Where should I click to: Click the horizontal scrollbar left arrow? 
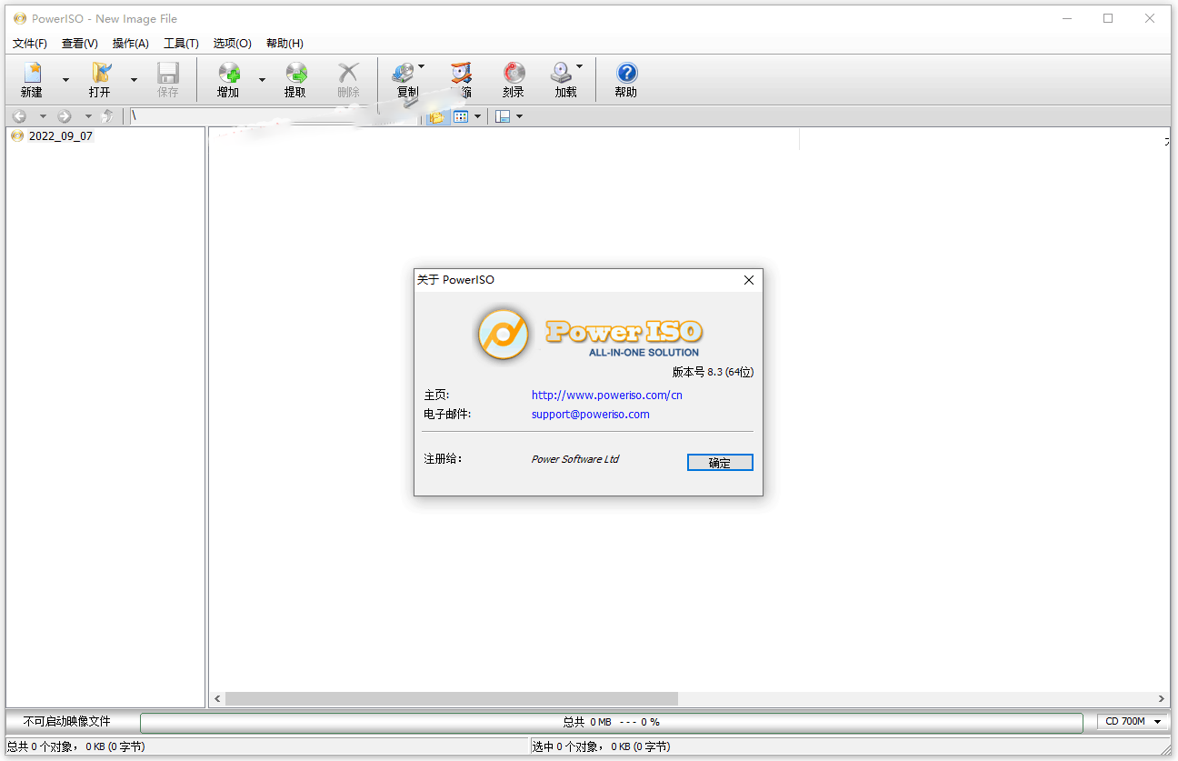[217, 699]
